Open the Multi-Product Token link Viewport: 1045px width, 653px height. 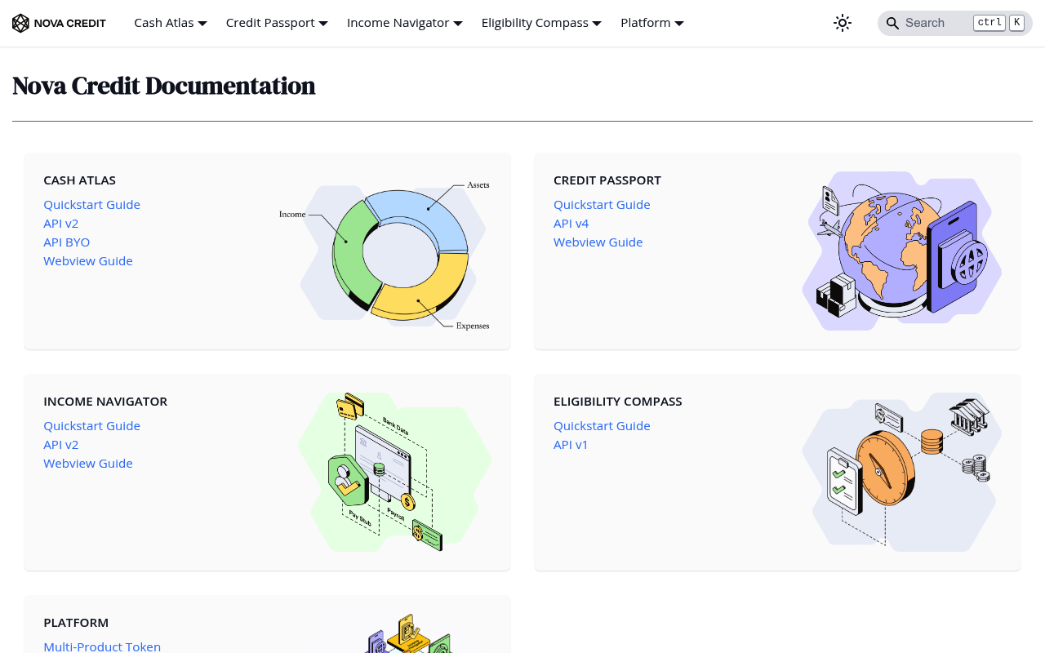click(x=102, y=646)
